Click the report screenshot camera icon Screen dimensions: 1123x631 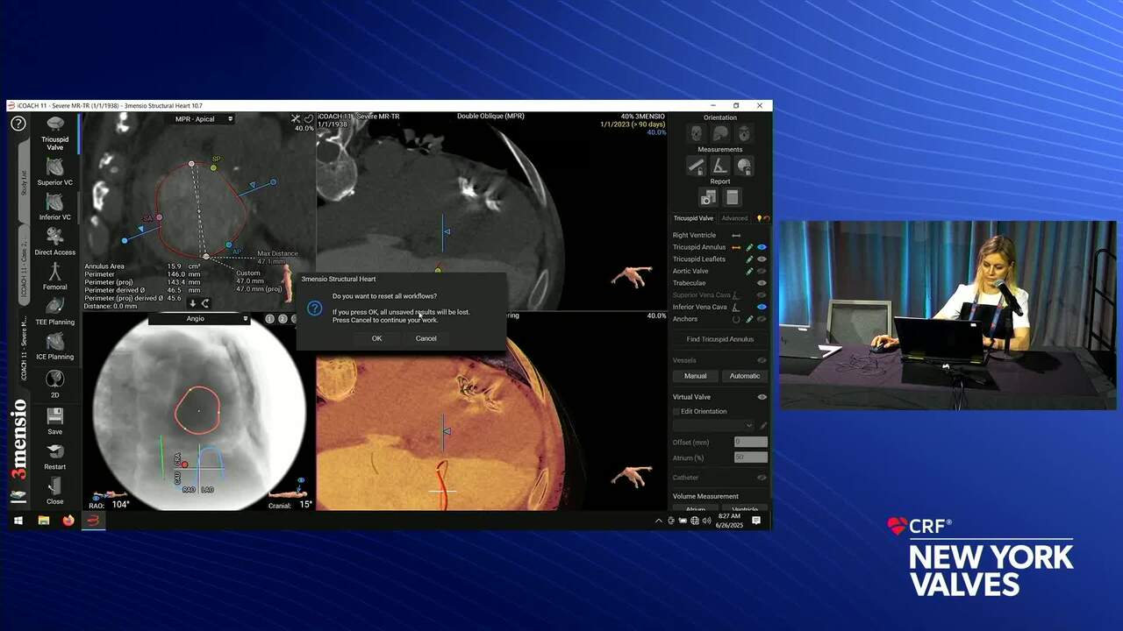pyautogui.click(x=708, y=198)
